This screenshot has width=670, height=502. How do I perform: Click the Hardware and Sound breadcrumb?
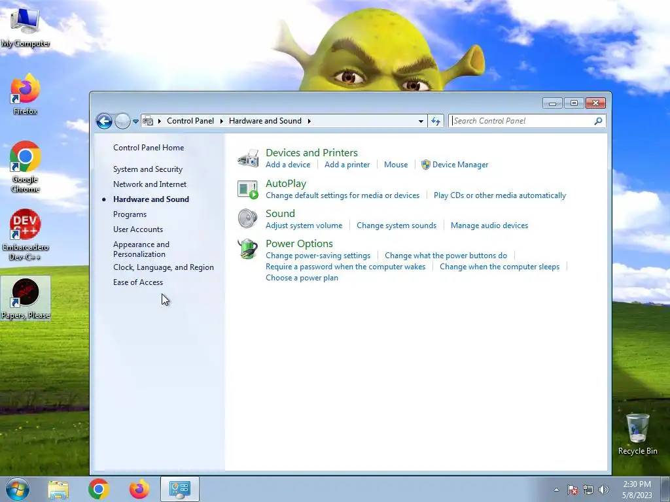click(x=265, y=121)
